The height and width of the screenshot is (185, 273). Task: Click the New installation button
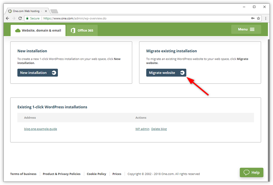(x=38, y=72)
